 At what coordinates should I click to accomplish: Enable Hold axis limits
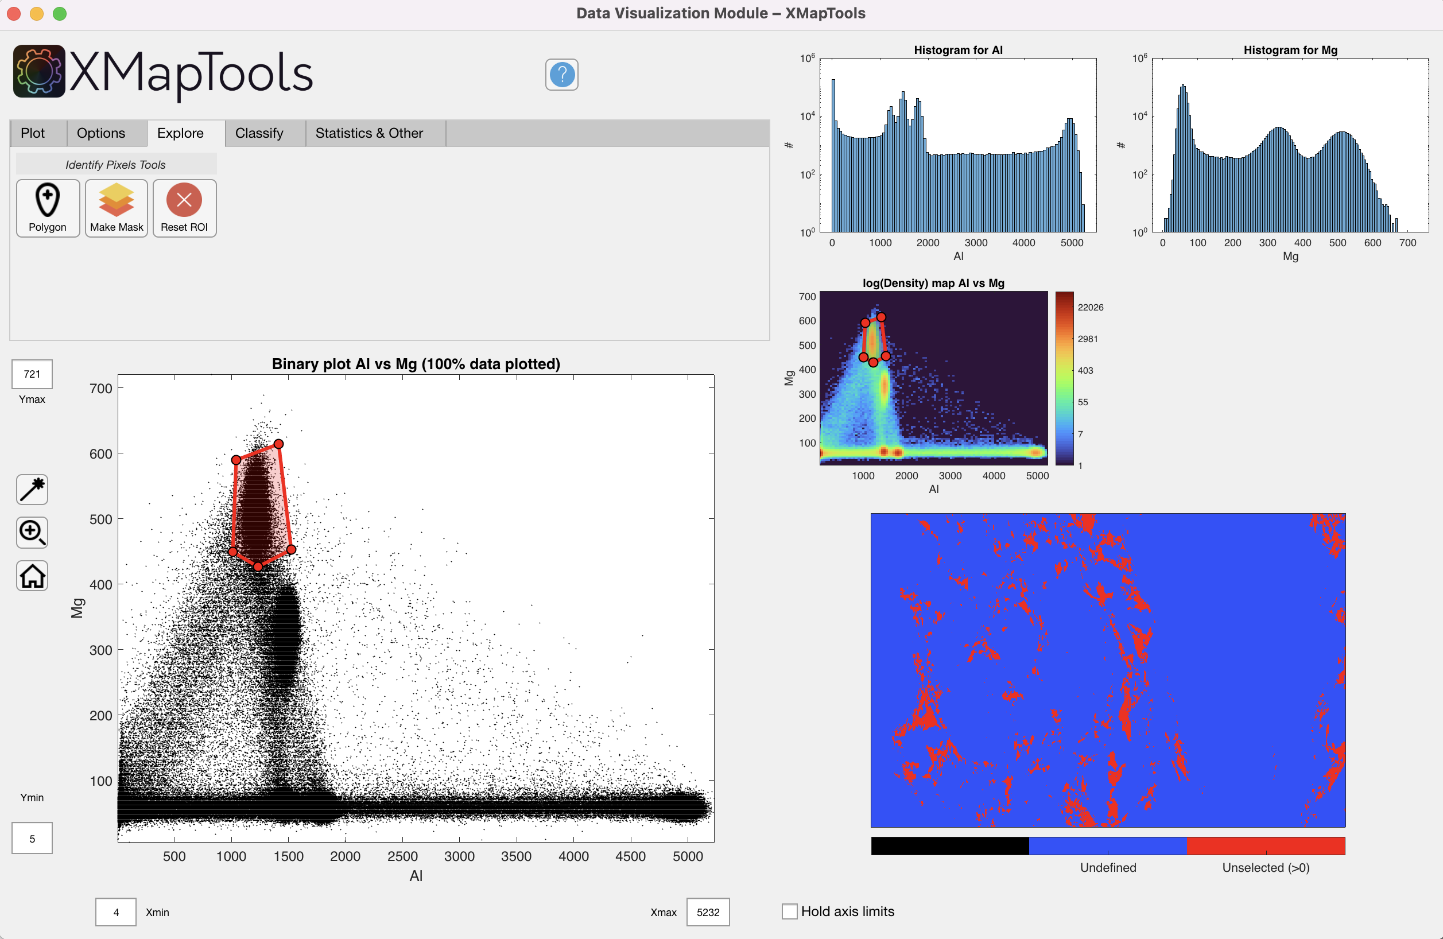click(x=789, y=911)
